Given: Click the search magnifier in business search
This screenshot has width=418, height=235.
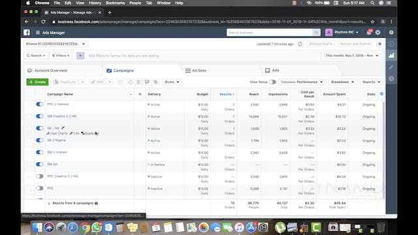Looking at the screenshot, I should [x=316, y=33].
